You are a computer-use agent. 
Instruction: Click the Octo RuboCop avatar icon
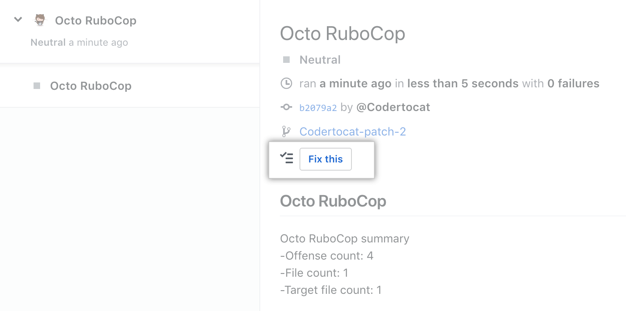(40, 20)
